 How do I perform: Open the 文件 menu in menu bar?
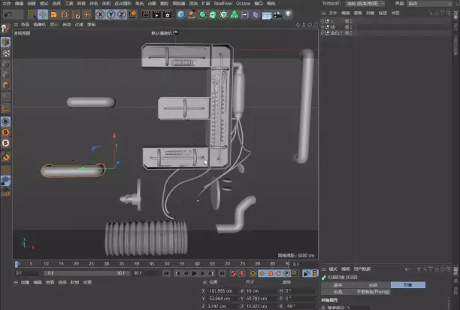pyautogui.click(x=7, y=4)
